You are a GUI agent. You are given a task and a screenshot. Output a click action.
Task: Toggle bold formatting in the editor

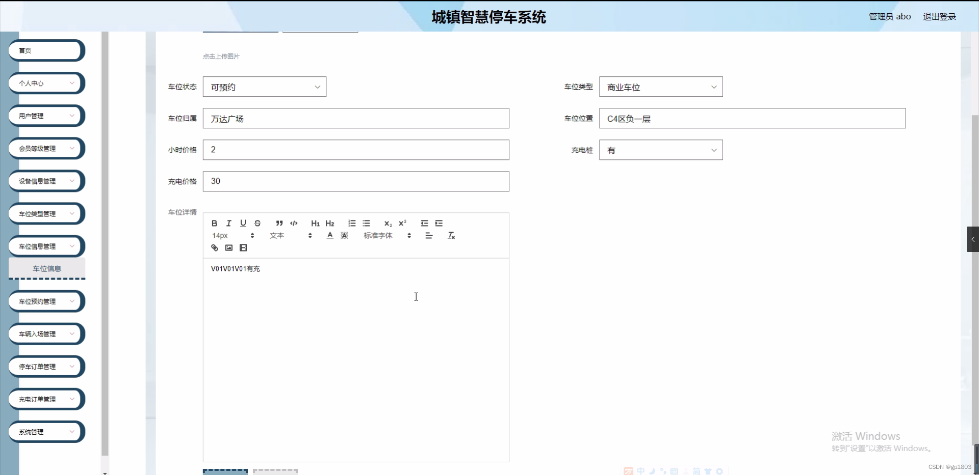[x=215, y=223]
